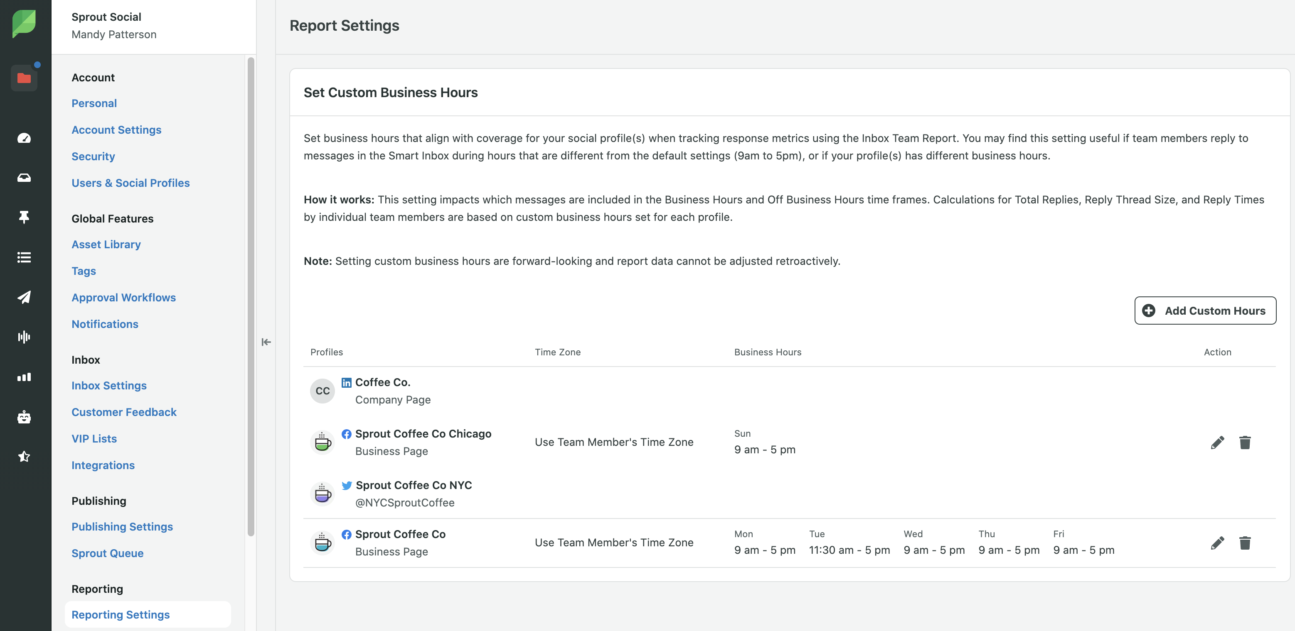This screenshot has width=1295, height=631.
Task: Click the Sprout Social leaf logo
Action: coord(24,24)
